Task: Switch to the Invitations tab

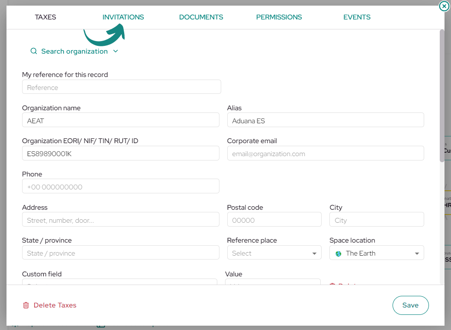Action: [123, 17]
